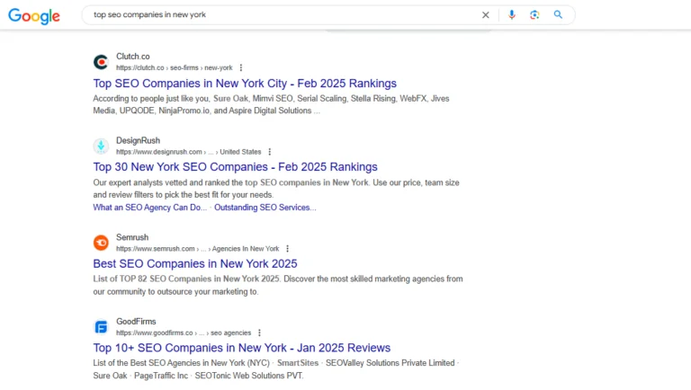
Task: Click the Clutch.co favicon
Action: click(x=101, y=62)
